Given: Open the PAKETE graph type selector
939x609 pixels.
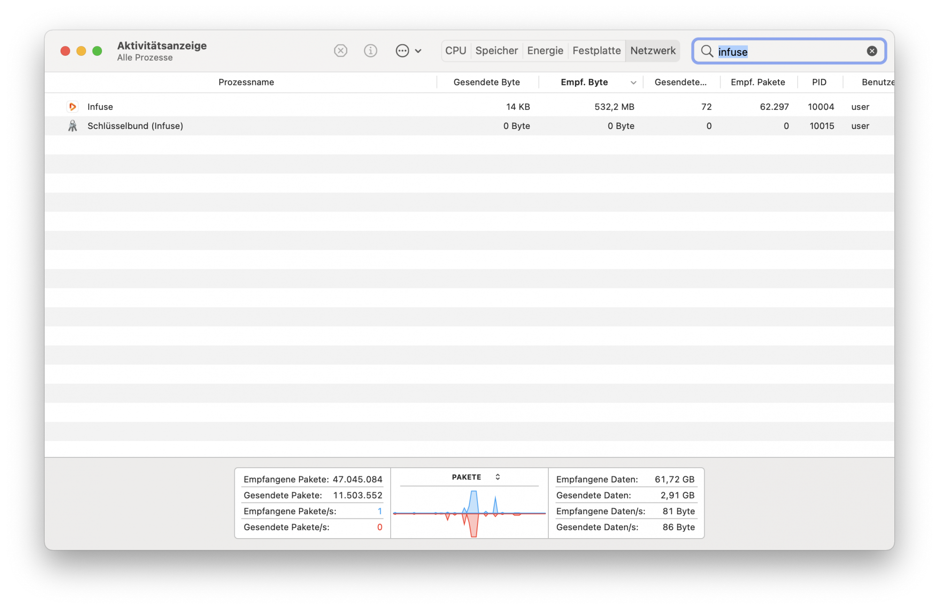Looking at the screenshot, I should [x=497, y=477].
